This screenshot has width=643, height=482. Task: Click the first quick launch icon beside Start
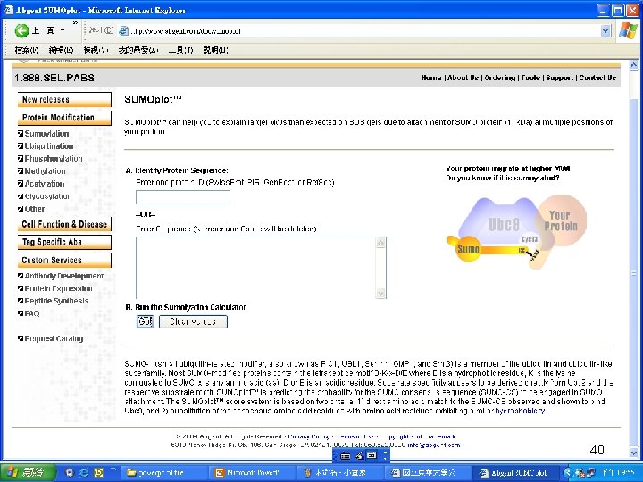click(x=70, y=472)
